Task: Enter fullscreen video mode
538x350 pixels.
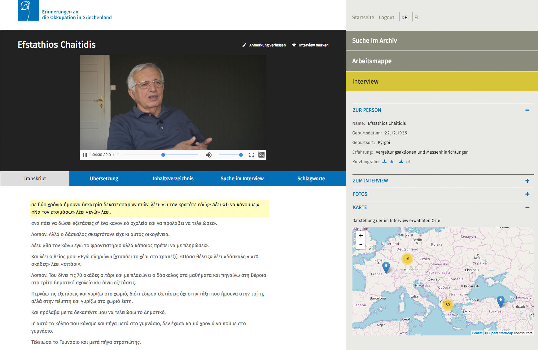Action: pyautogui.click(x=252, y=155)
